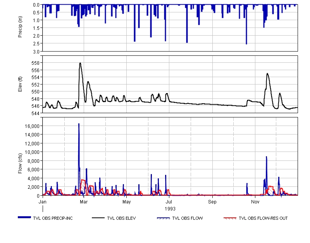
Task: Click the '1993' year label
Action: [170, 209]
